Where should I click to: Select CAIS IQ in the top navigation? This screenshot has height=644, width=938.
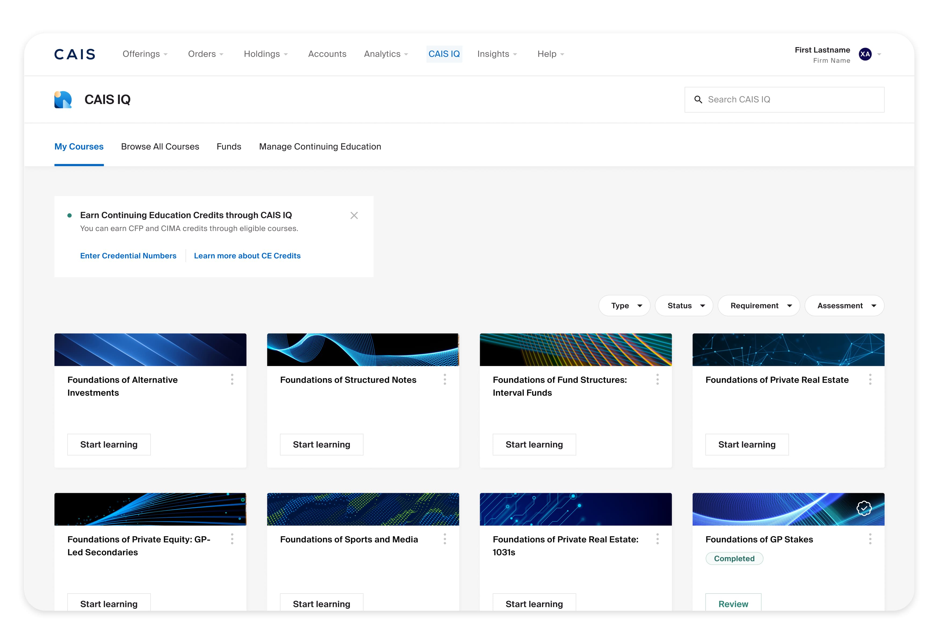444,54
